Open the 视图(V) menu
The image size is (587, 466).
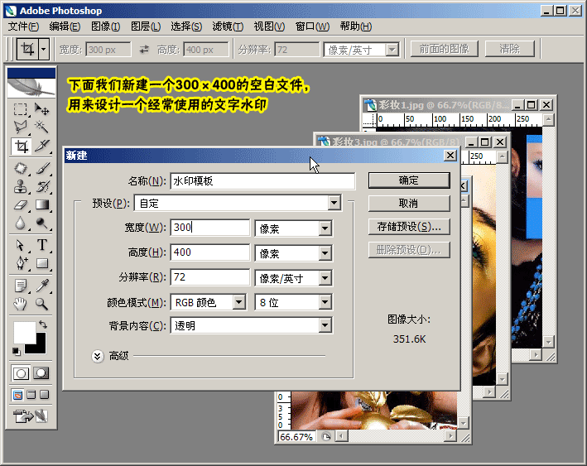[269, 26]
